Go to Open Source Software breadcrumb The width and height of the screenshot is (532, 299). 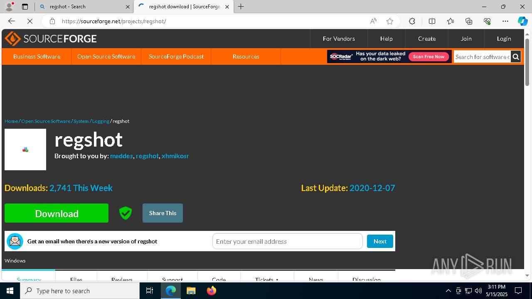[x=46, y=121]
